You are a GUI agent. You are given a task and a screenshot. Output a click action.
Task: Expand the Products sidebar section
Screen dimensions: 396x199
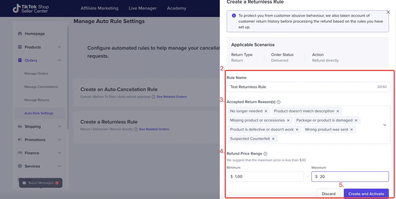click(x=59, y=47)
